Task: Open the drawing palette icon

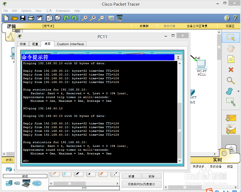Action: pos(111,18)
